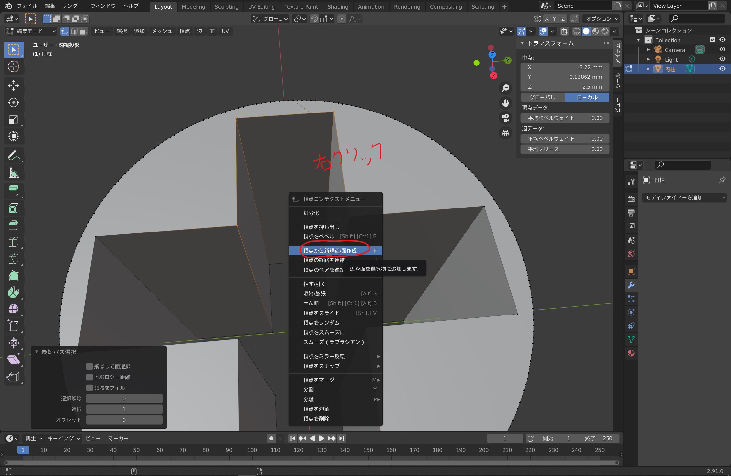Select the Move tool in toolbar
This screenshot has width=731, height=476.
(x=13, y=86)
